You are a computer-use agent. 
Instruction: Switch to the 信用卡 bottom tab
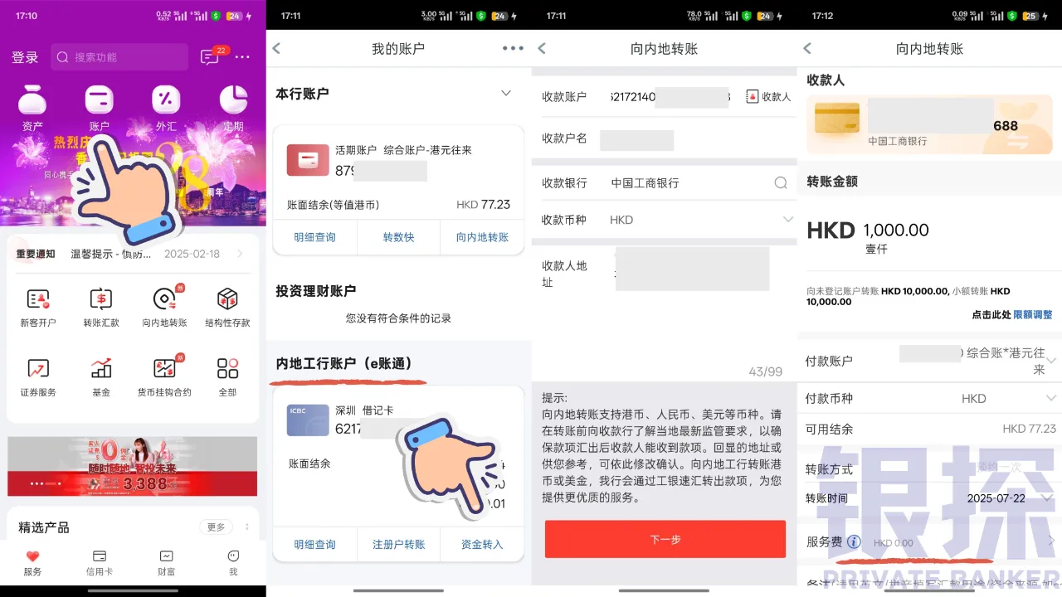[x=99, y=563]
